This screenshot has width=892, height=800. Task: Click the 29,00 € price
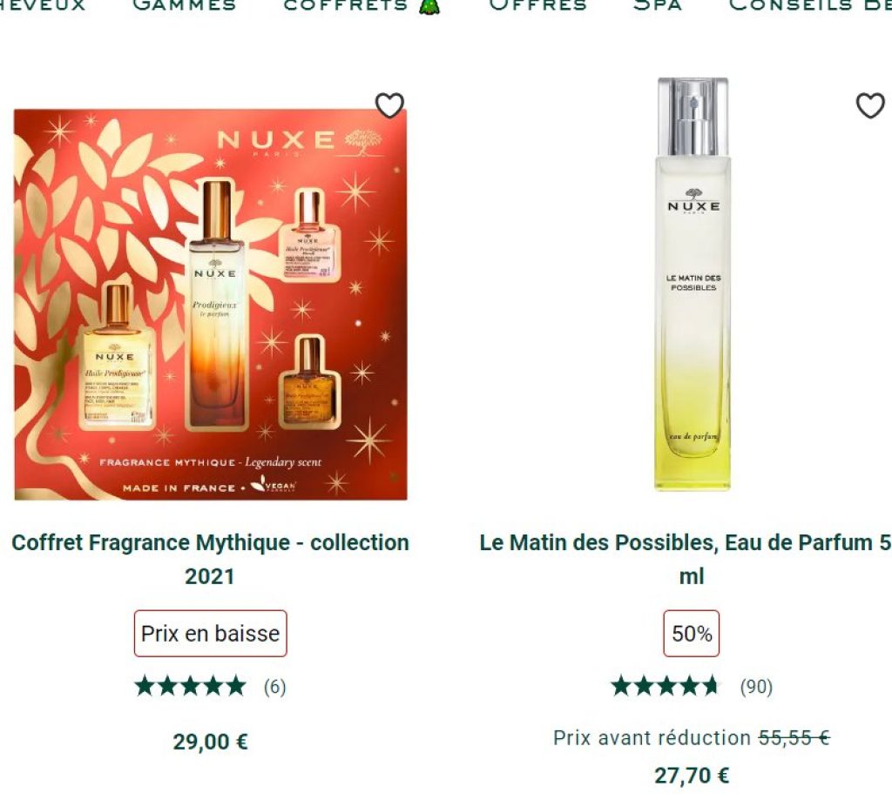[x=211, y=742]
